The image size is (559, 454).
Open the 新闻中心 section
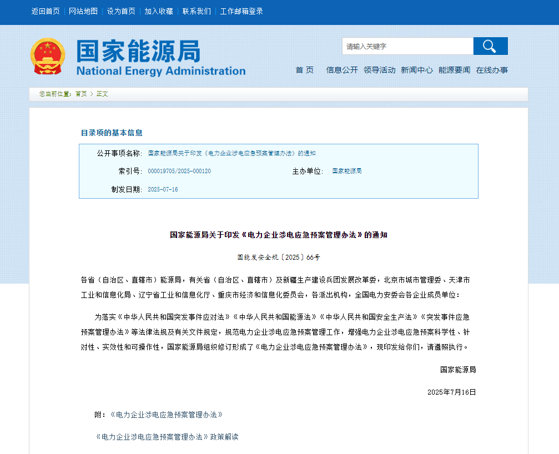pyautogui.click(x=417, y=69)
